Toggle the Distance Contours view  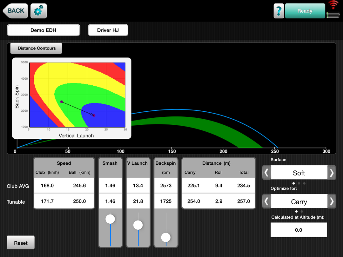click(x=37, y=48)
